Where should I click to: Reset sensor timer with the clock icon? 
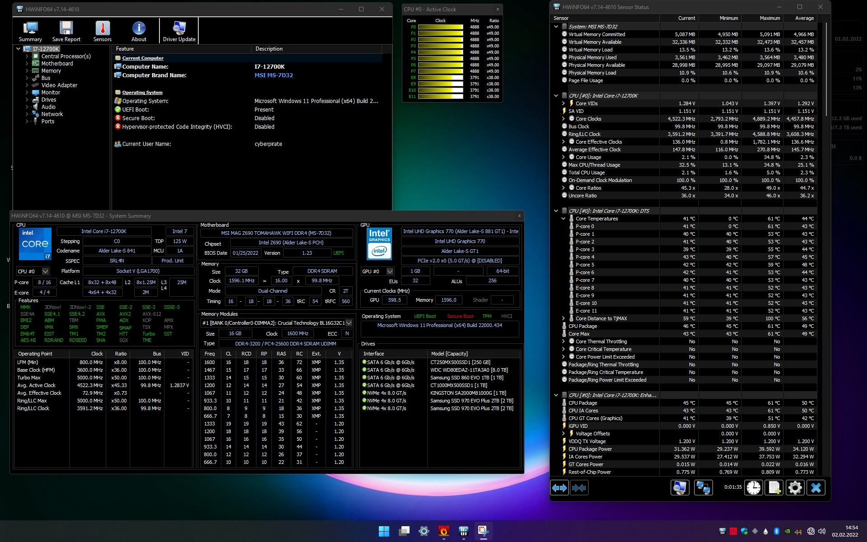click(753, 488)
